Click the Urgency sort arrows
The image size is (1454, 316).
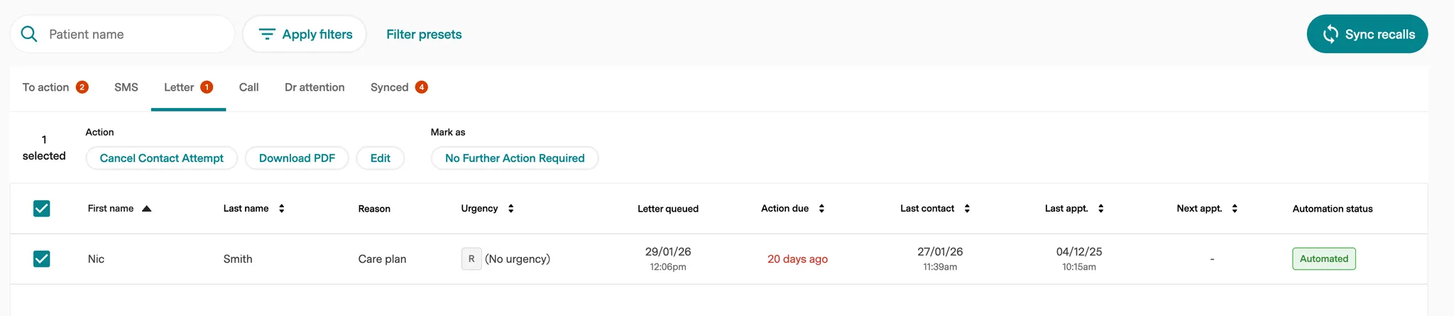(x=511, y=209)
